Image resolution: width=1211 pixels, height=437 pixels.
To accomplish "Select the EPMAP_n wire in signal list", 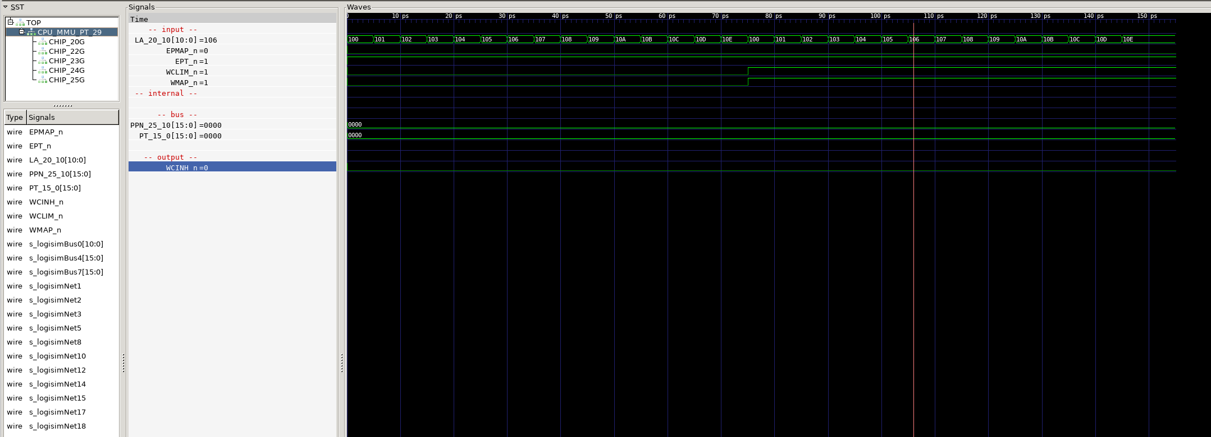I will tap(62, 132).
